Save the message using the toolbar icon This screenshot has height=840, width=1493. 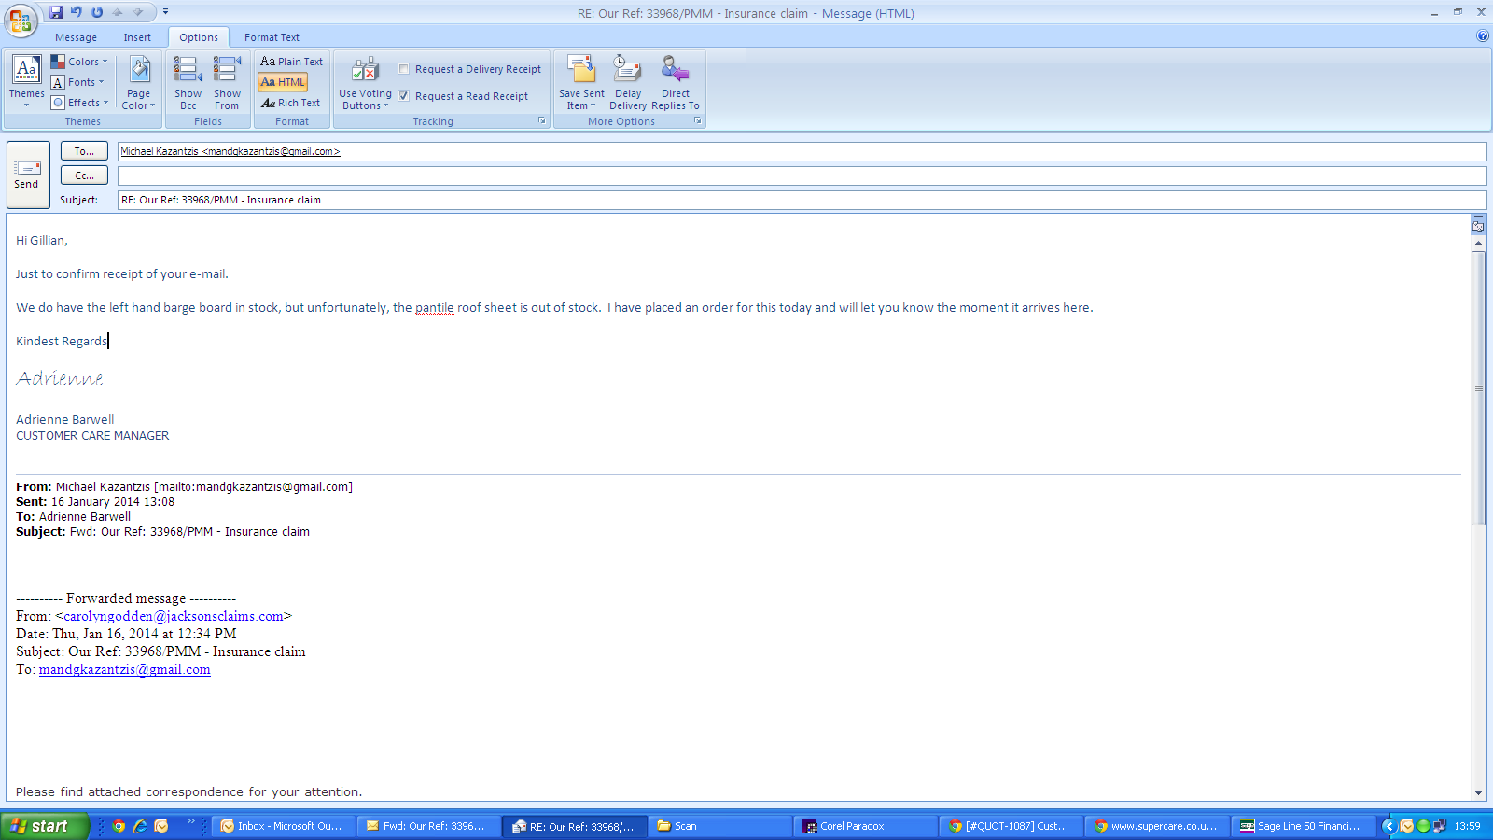pyautogui.click(x=56, y=12)
